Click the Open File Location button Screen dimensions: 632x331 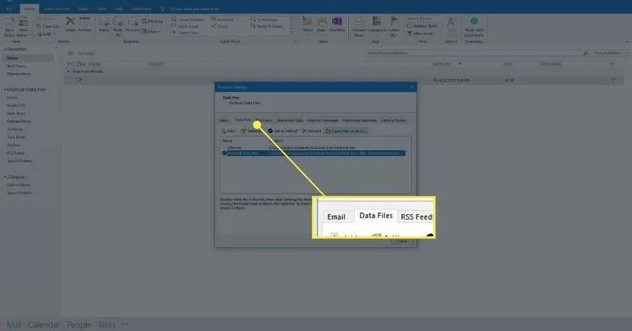(346, 131)
